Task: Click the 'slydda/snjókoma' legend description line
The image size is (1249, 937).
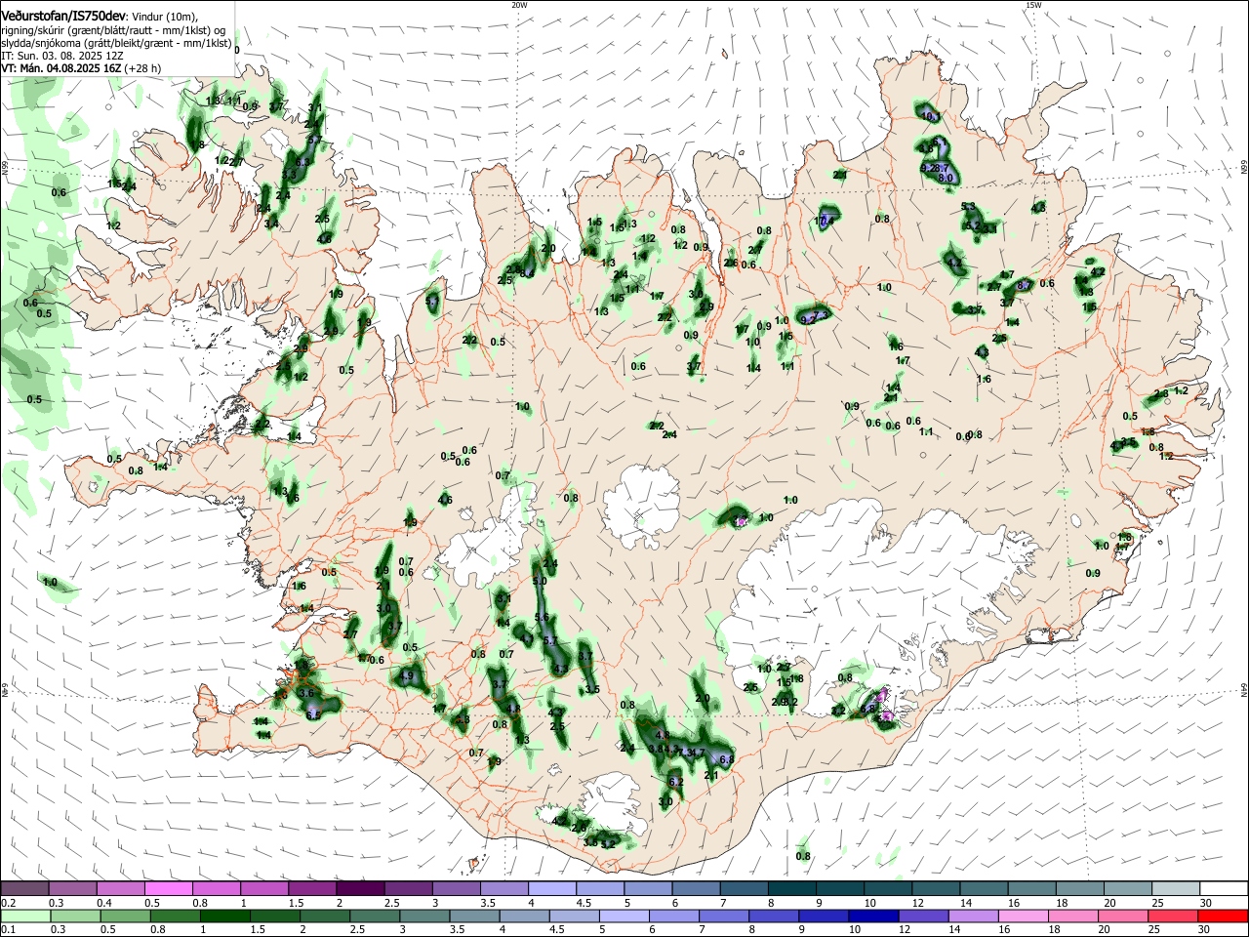Action: (x=116, y=43)
